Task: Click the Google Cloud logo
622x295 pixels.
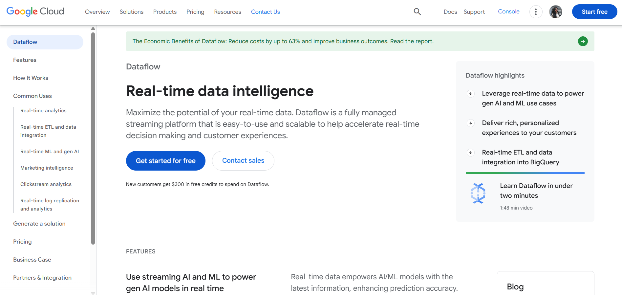Action: (35, 11)
